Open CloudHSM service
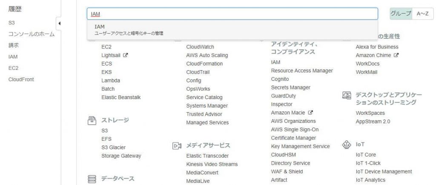Viewport: 436px width, 185px height. click(283, 155)
